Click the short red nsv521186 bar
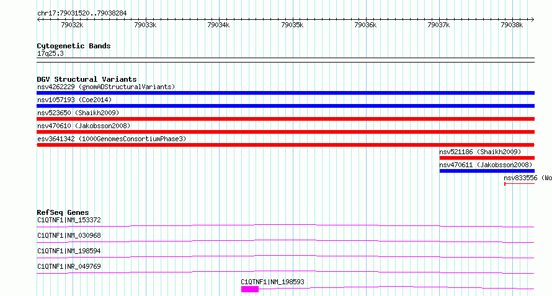Screen dimensions: 552x296 coord(487,158)
